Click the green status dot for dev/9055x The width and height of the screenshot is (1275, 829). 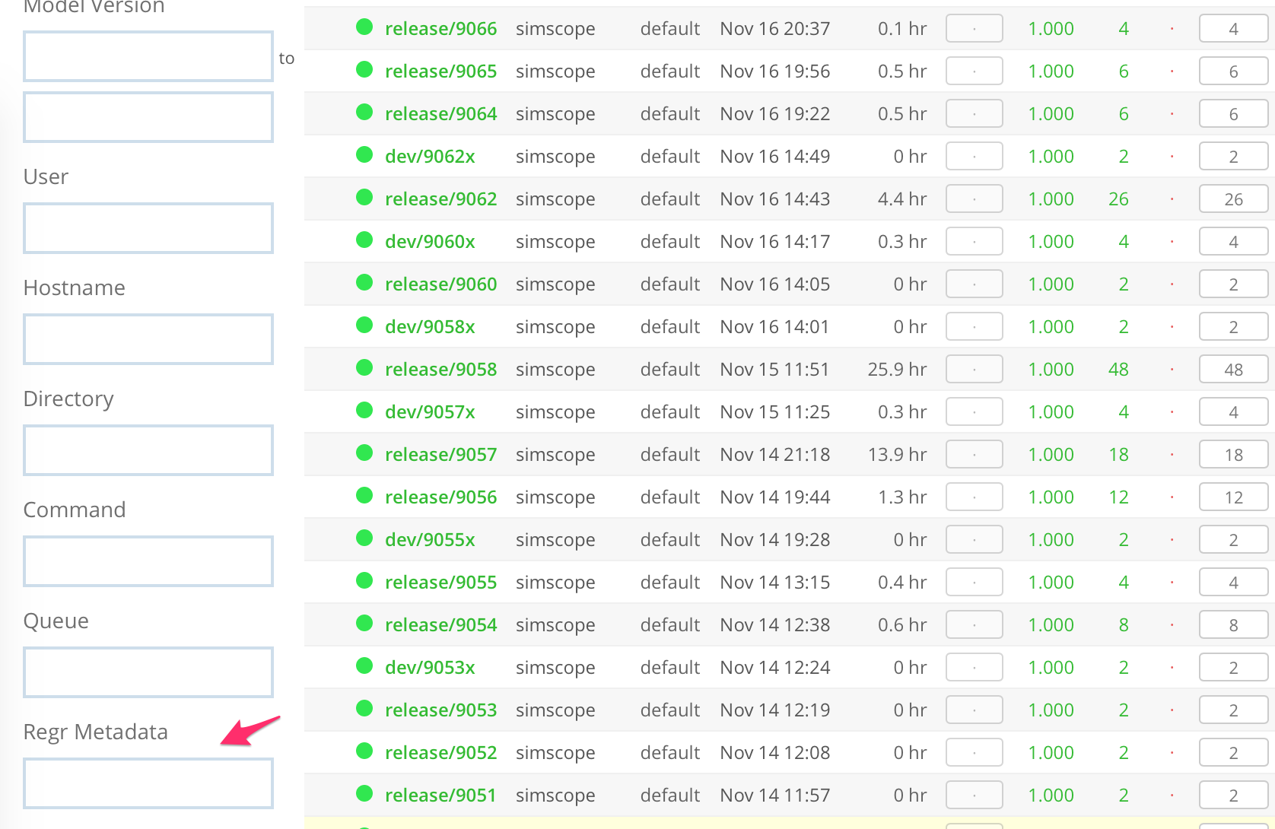click(364, 538)
